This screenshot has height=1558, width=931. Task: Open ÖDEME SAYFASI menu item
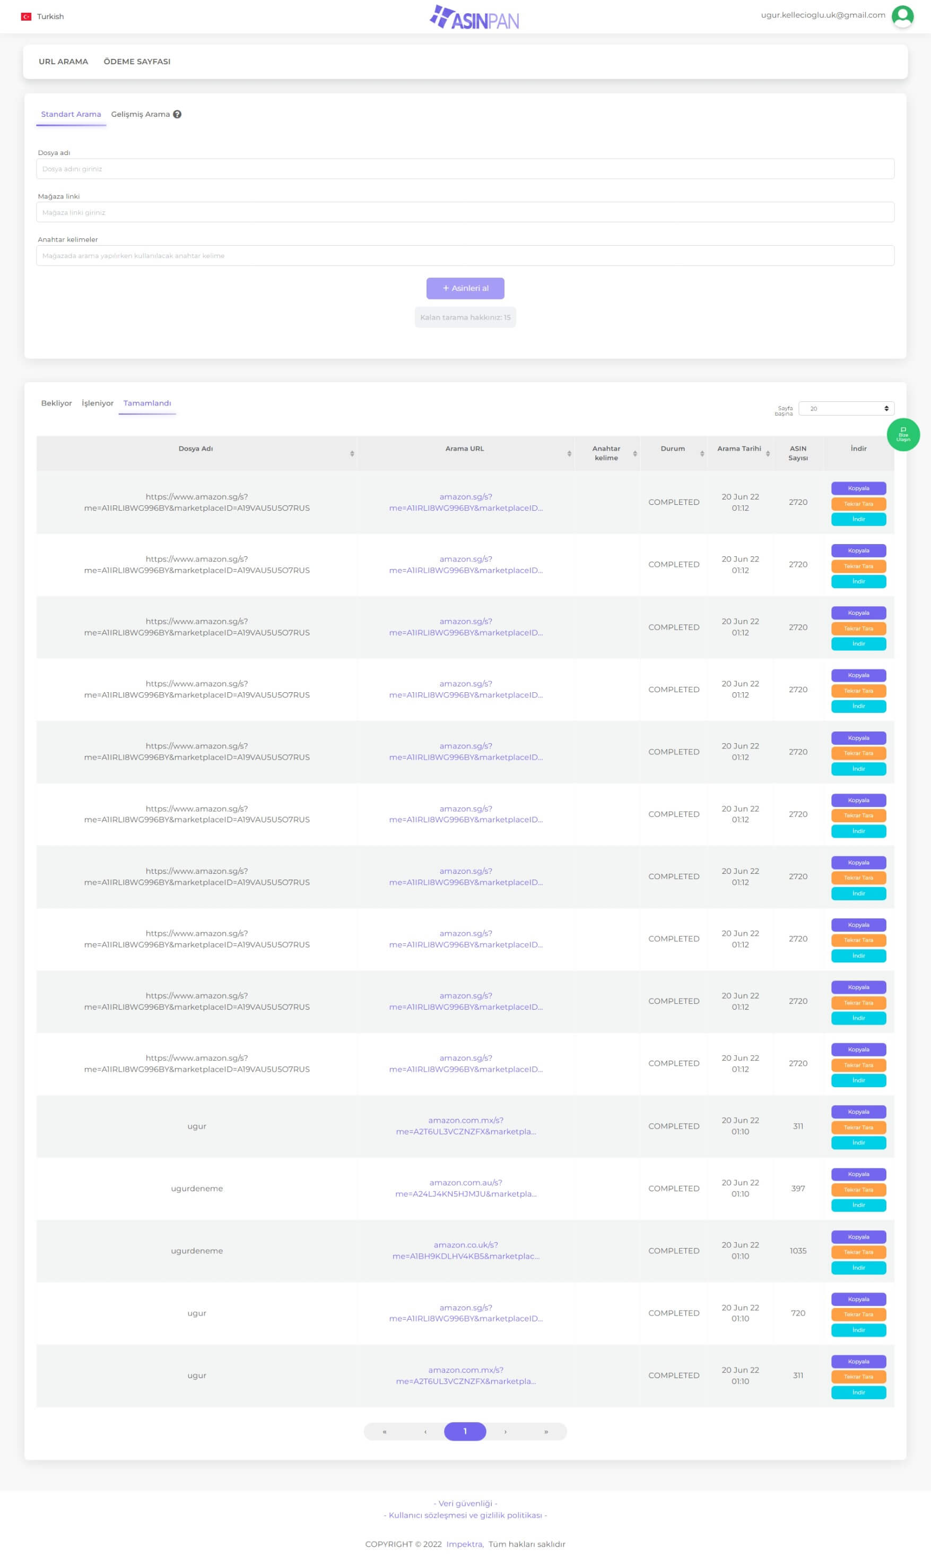(137, 62)
